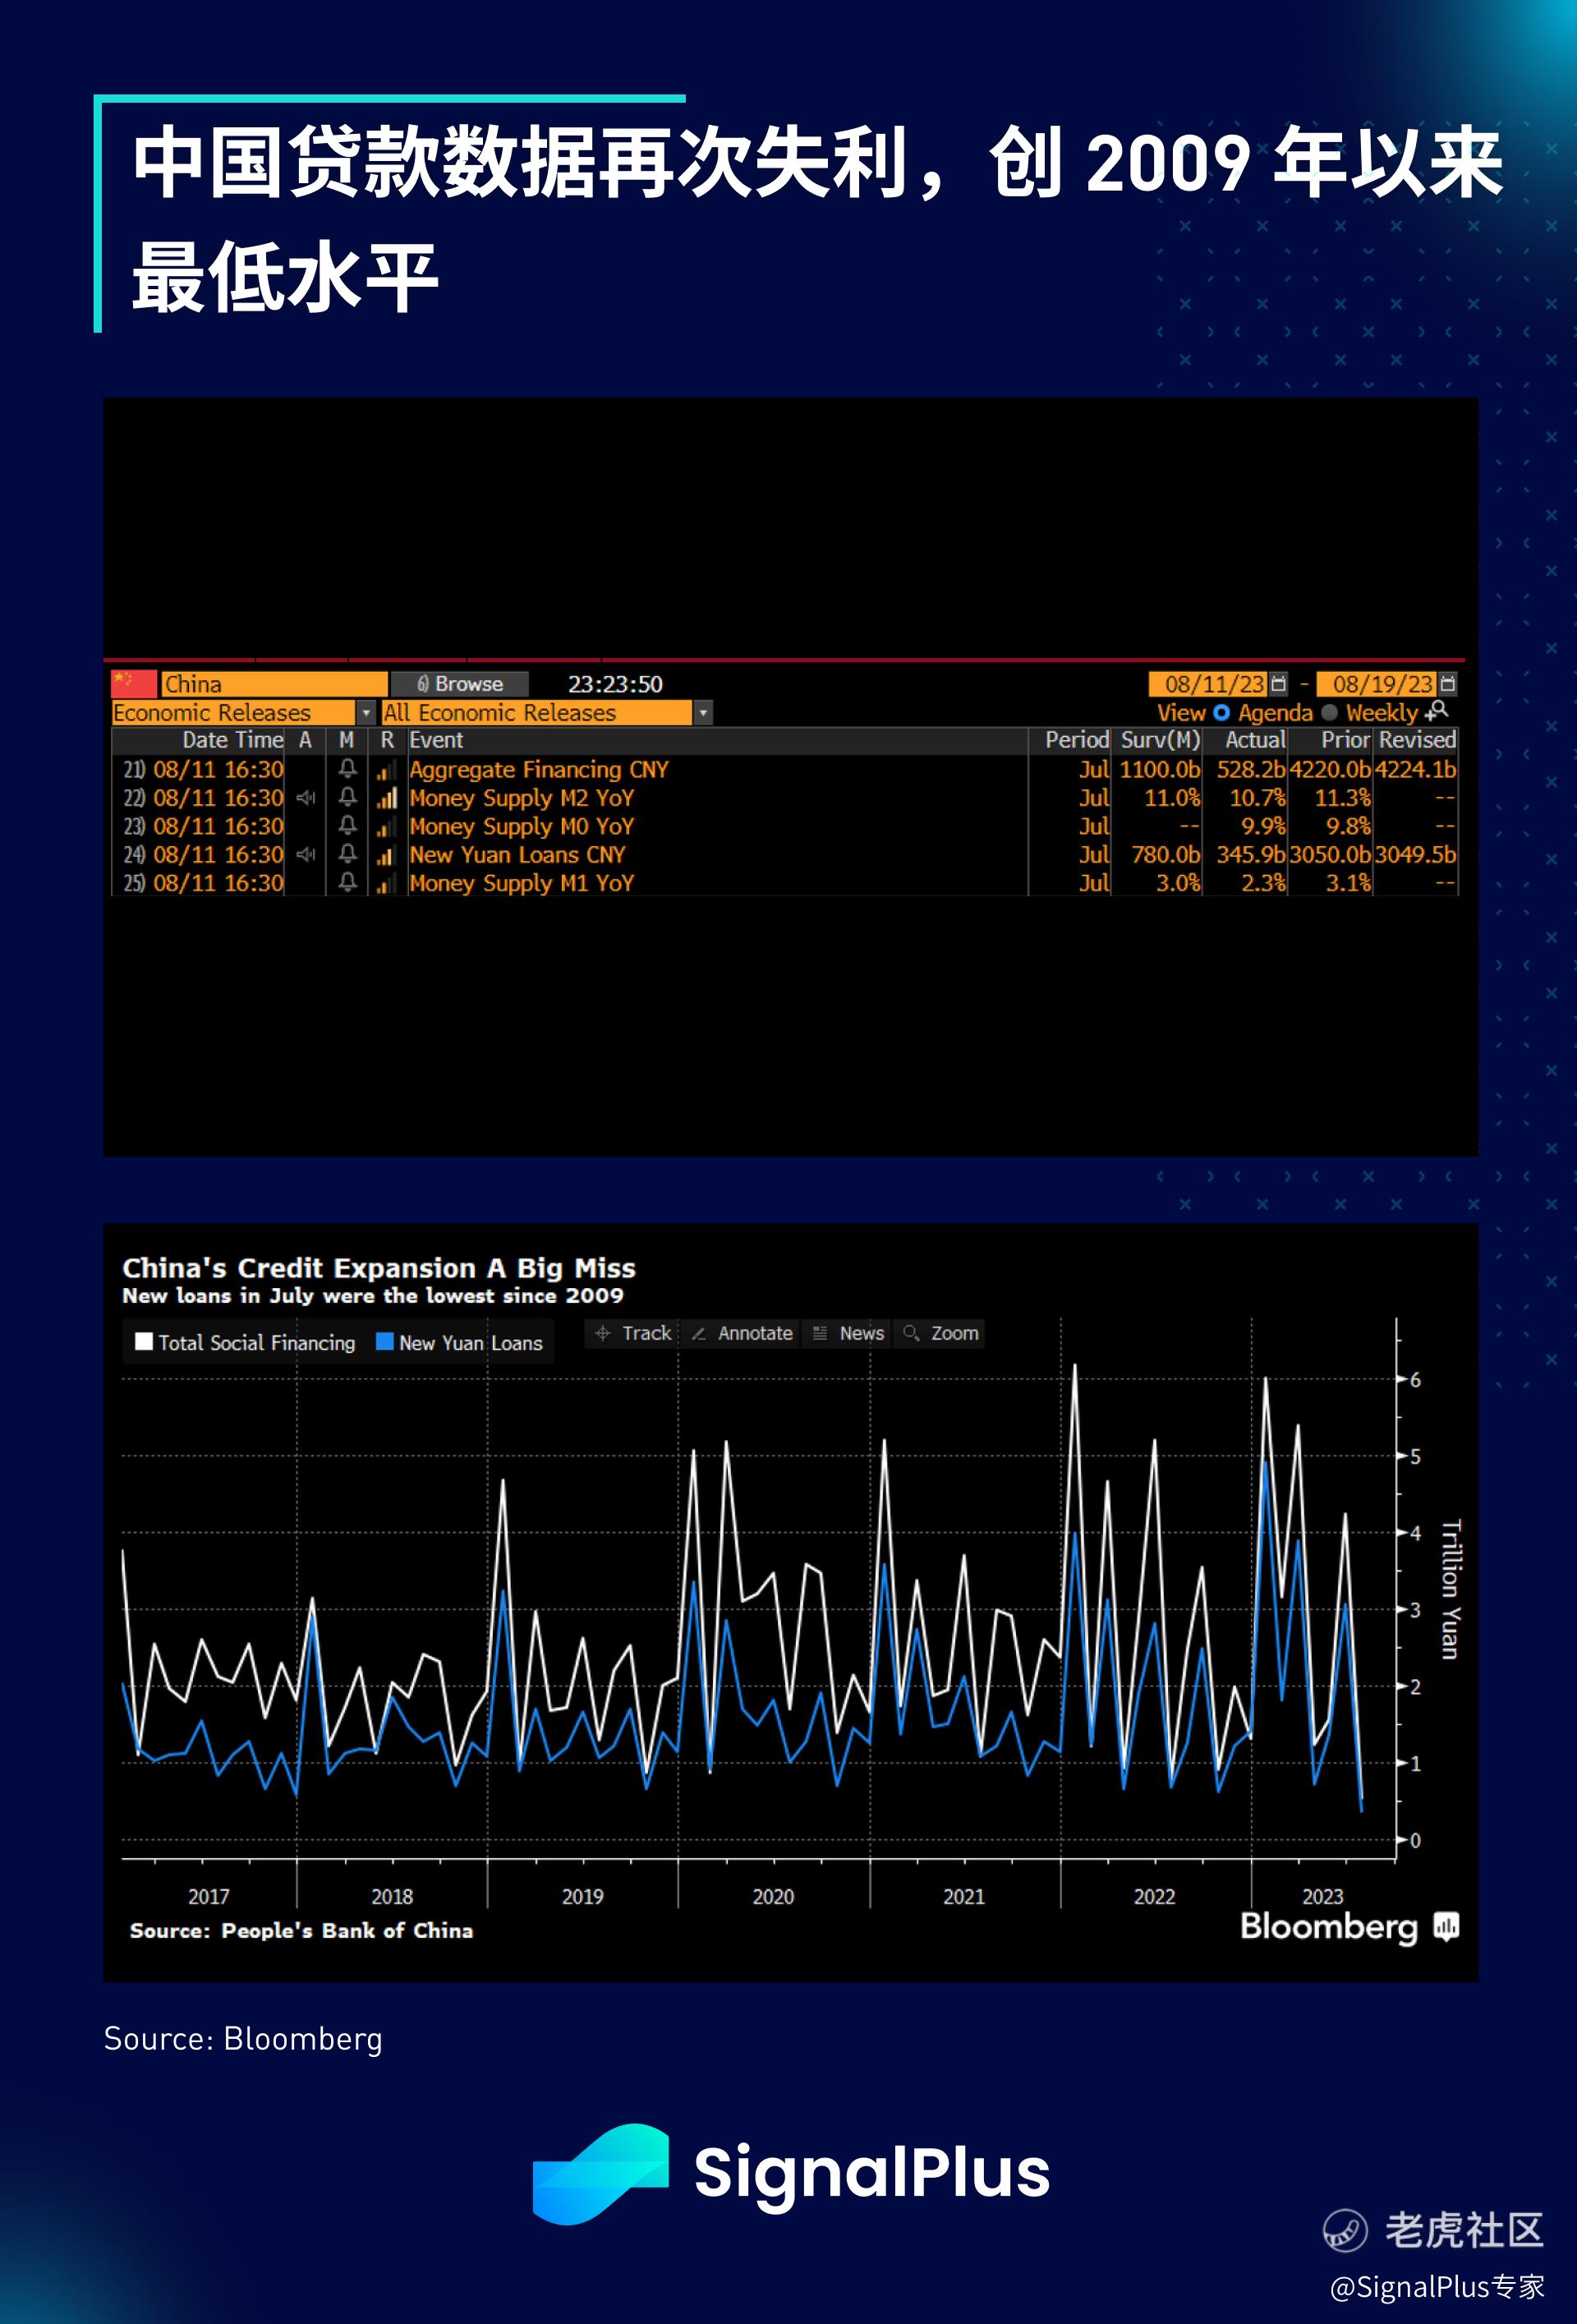Click the 2023 label on chart x-axis

pos(1322,1896)
